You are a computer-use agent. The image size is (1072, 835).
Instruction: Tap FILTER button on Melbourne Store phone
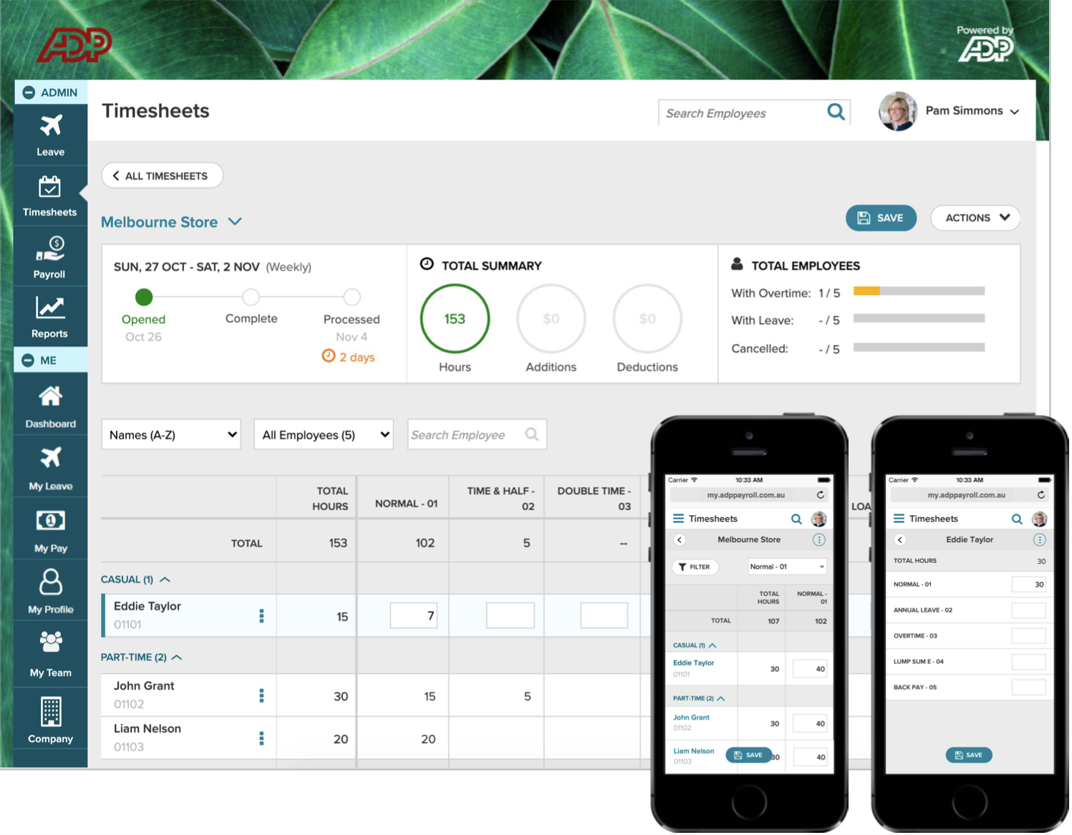coord(695,567)
